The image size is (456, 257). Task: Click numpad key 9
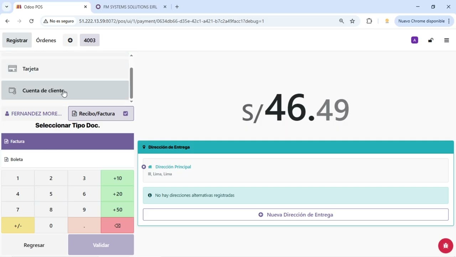pyautogui.click(x=84, y=210)
